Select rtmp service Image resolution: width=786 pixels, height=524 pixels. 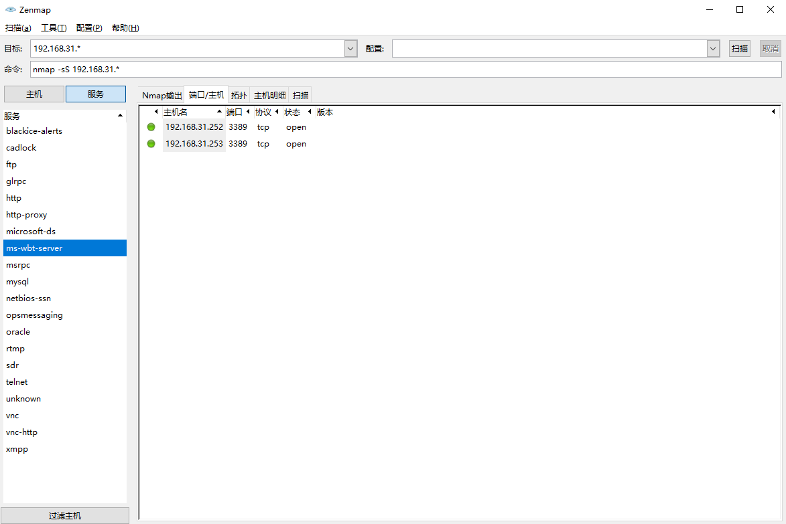click(x=65, y=349)
